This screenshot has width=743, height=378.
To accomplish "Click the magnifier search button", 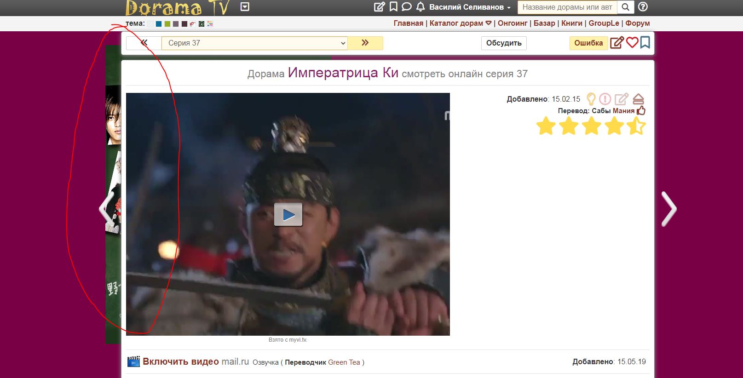I will click(x=625, y=7).
